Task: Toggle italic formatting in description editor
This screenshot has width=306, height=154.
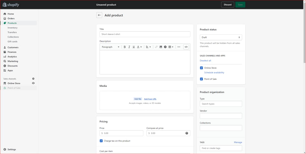Action: click(x=129, y=47)
